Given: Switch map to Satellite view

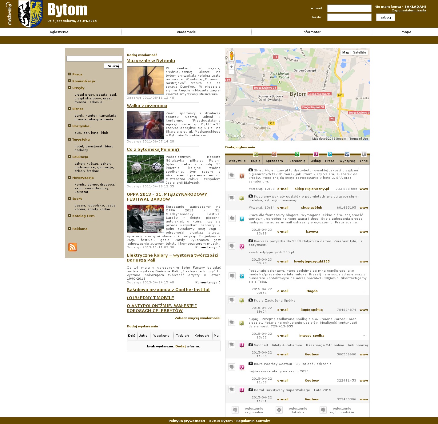Looking at the screenshot, I should pyautogui.click(x=360, y=52).
